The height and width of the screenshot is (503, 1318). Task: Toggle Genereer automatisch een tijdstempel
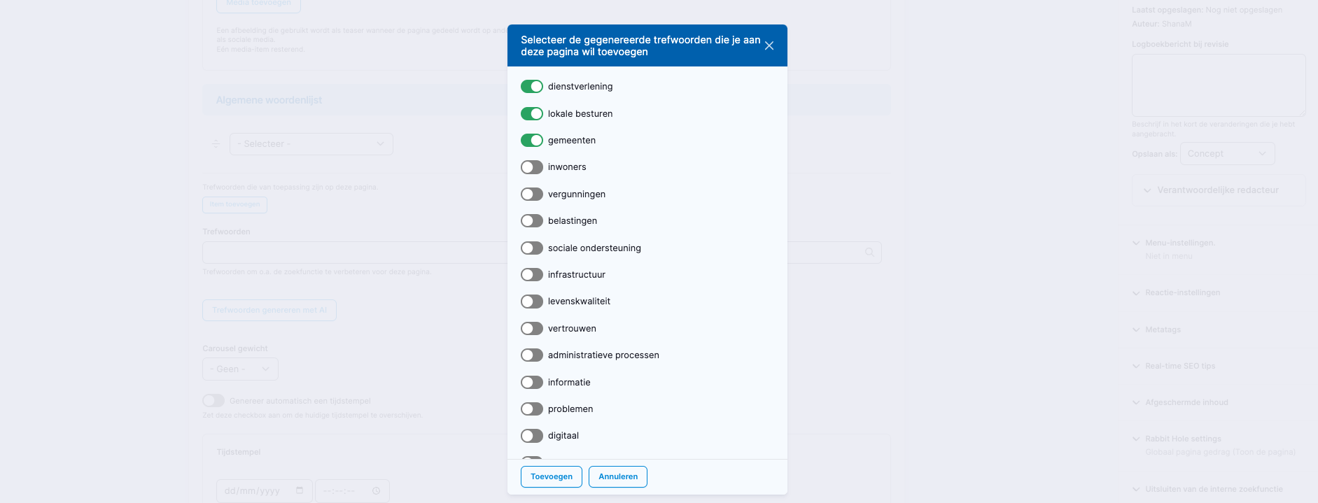(213, 401)
